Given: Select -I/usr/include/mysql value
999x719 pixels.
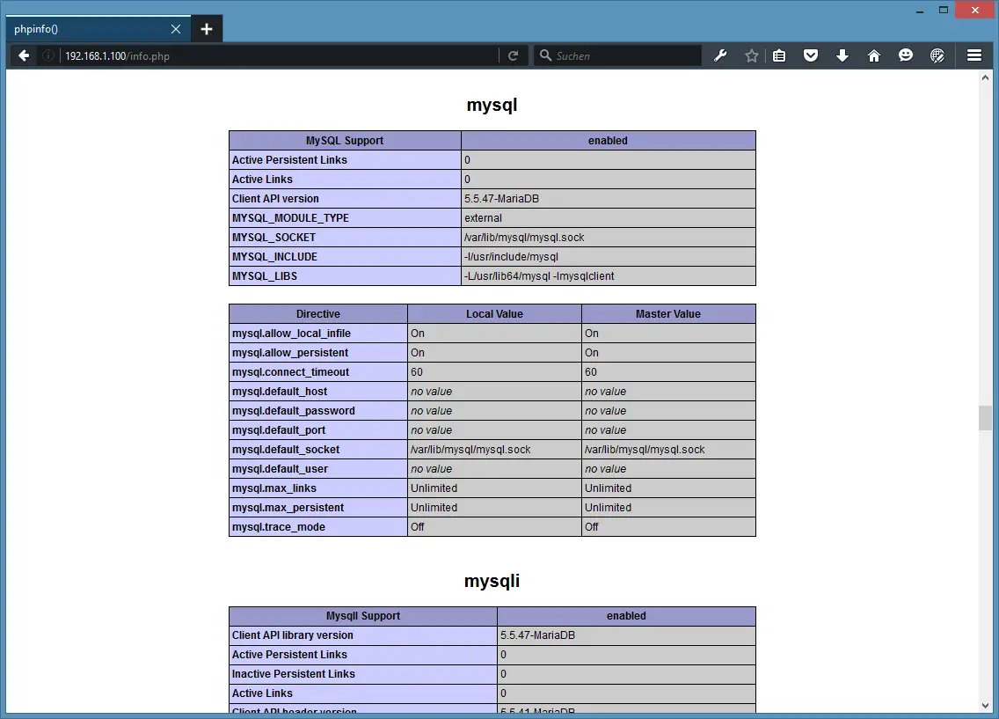Looking at the screenshot, I should click(511, 257).
